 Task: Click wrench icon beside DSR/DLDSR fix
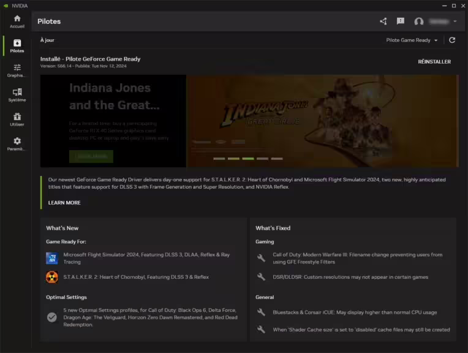[x=261, y=277]
